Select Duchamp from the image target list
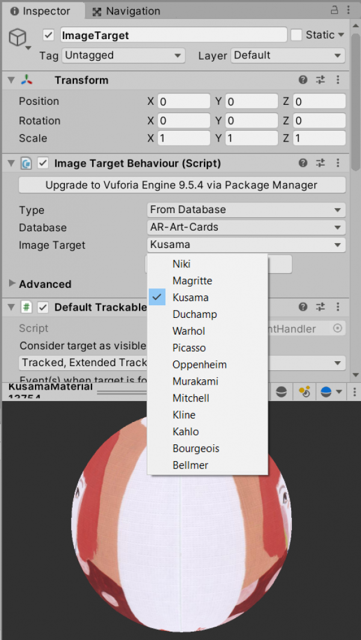 pos(194,314)
